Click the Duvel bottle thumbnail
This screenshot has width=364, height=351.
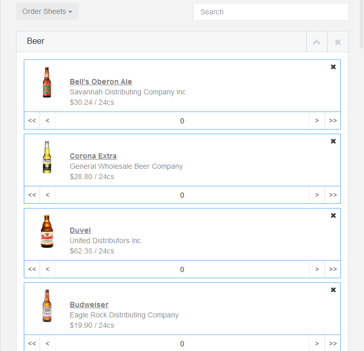tap(47, 231)
